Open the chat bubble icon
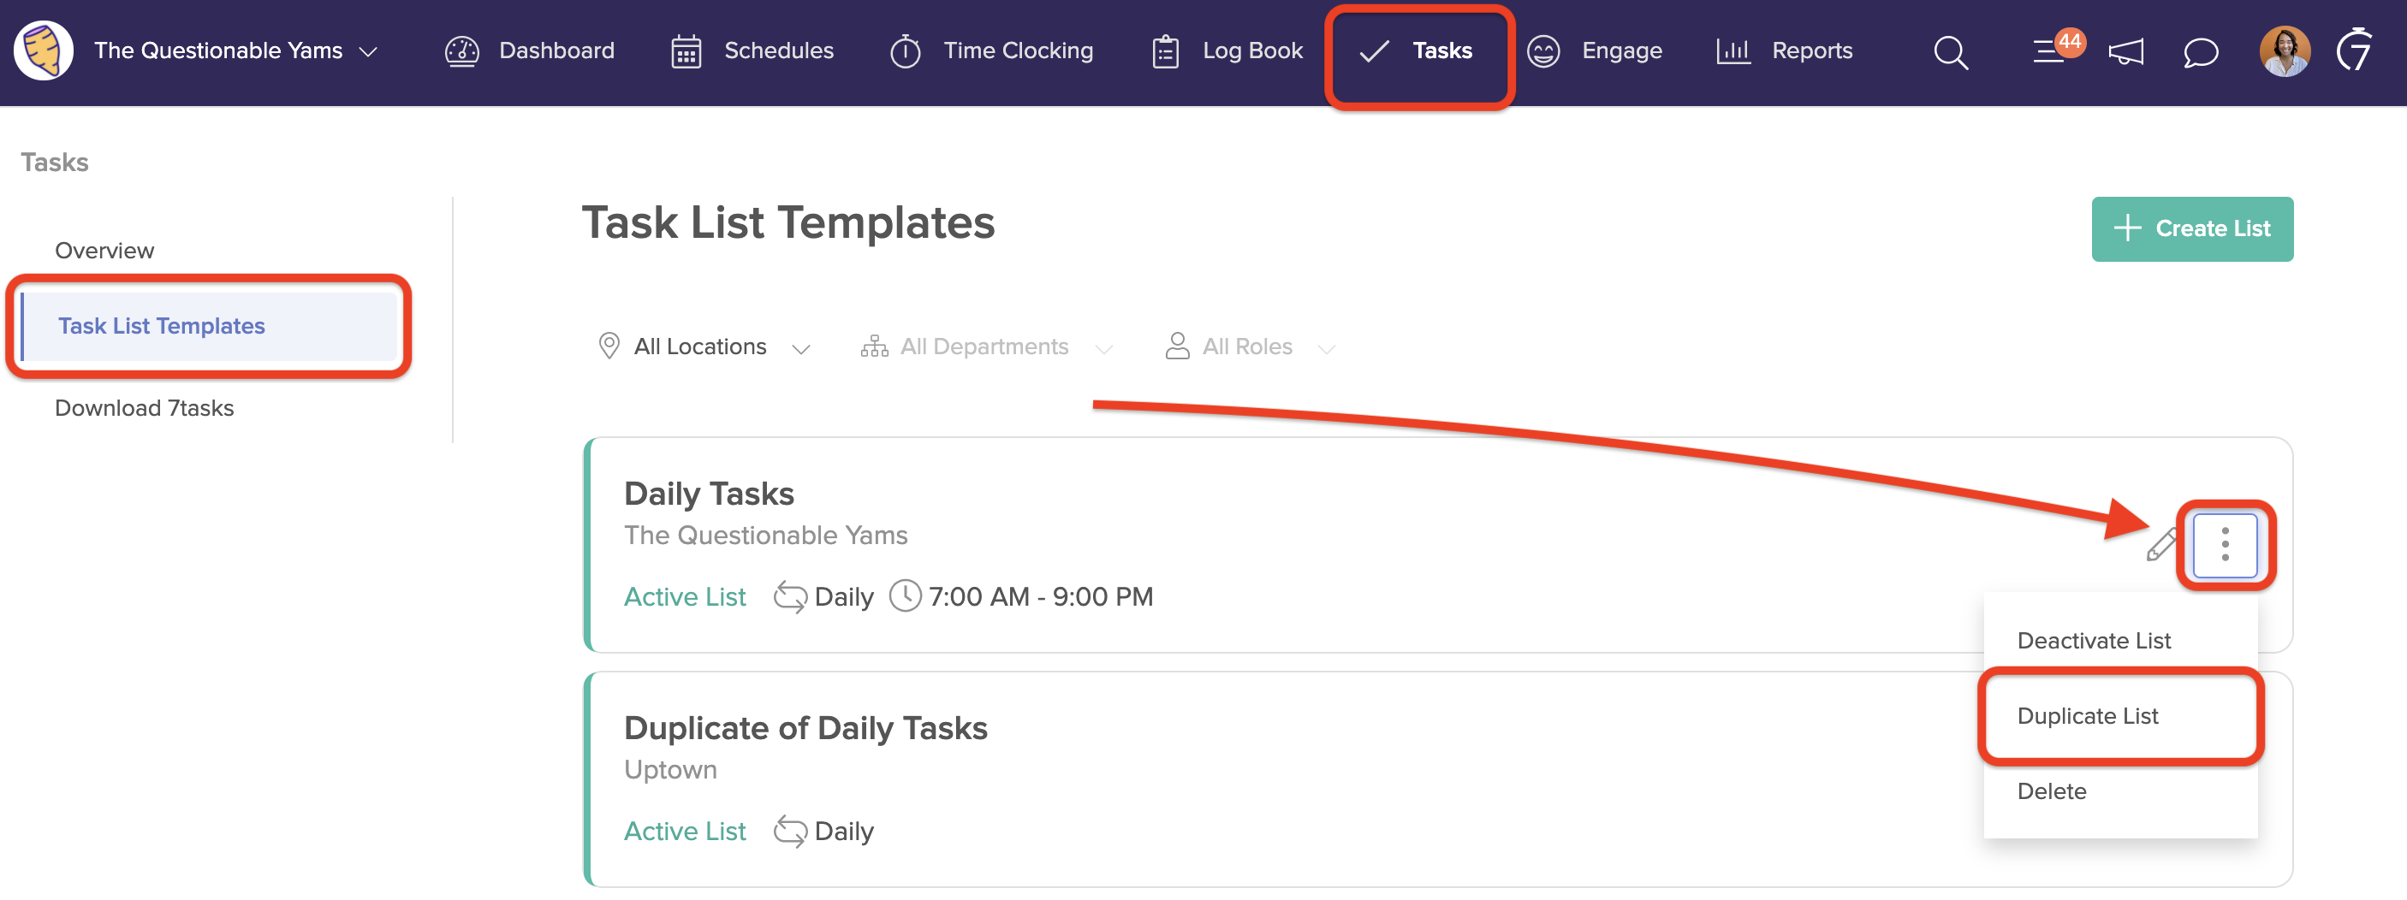The height and width of the screenshot is (900, 2407). point(2201,52)
